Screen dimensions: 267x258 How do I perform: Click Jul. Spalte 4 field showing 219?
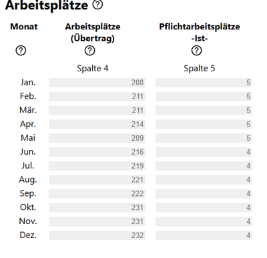pos(97,166)
